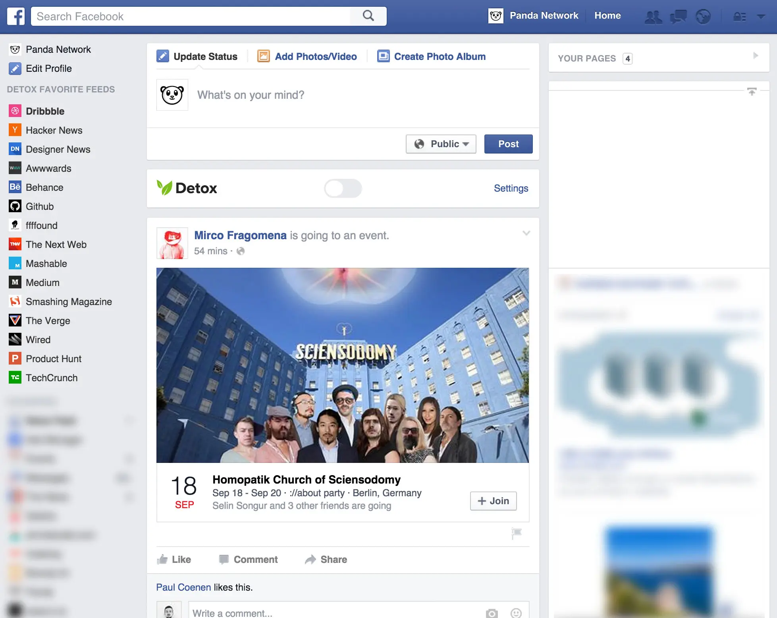Image resolution: width=777 pixels, height=618 pixels.
Task: Open the friend requests icon
Action: [653, 17]
